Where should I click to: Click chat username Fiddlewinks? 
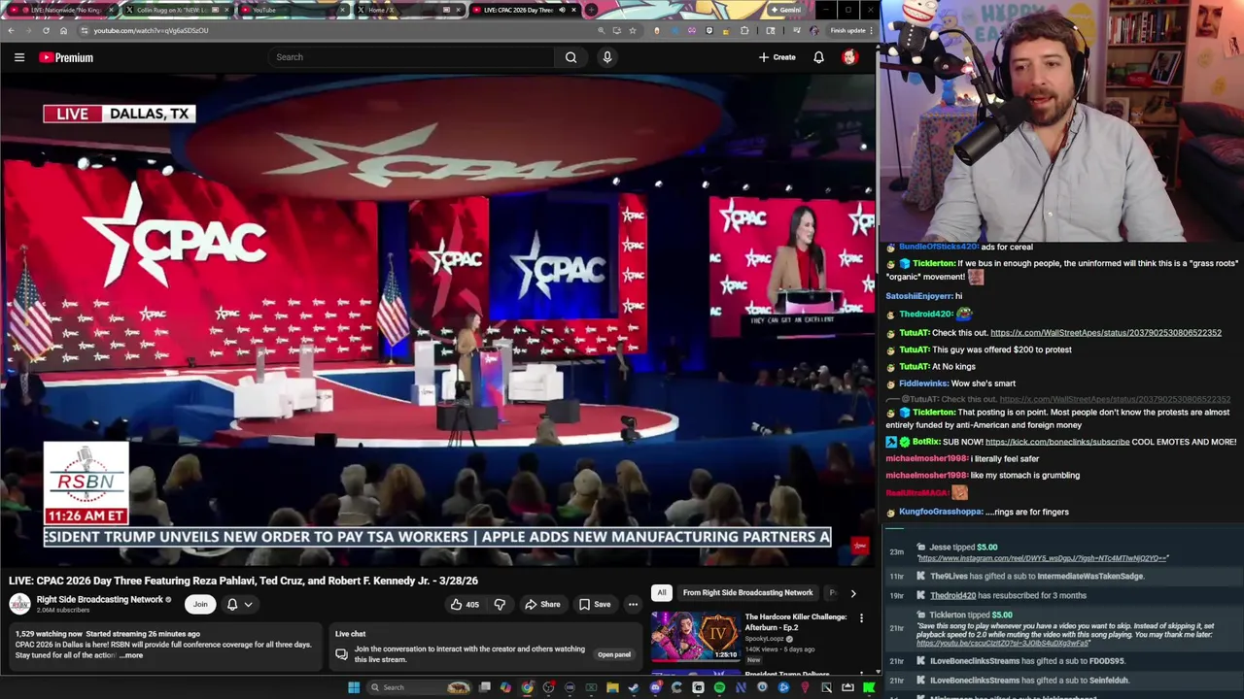[923, 383]
